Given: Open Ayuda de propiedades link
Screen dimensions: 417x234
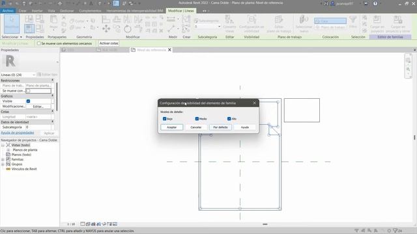Looking at the screenshot, I should [x=18, y=133].
